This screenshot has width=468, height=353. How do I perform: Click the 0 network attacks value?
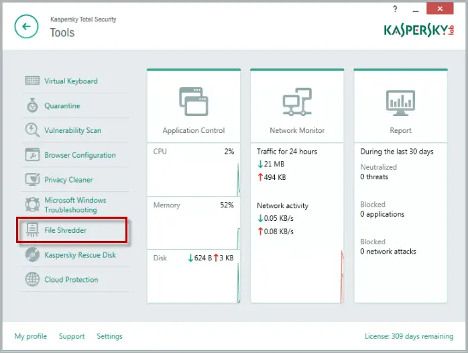tap(388, 252)
